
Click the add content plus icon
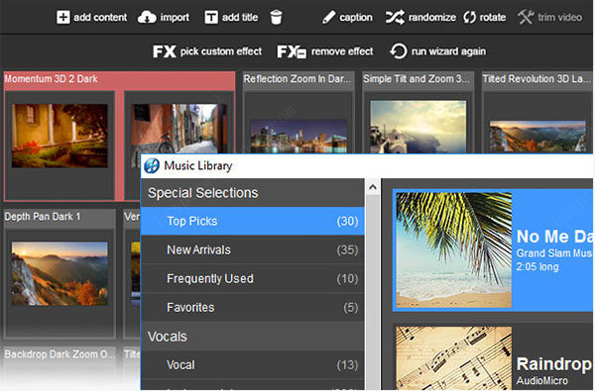pyautogui.click(x=63, y=18)
